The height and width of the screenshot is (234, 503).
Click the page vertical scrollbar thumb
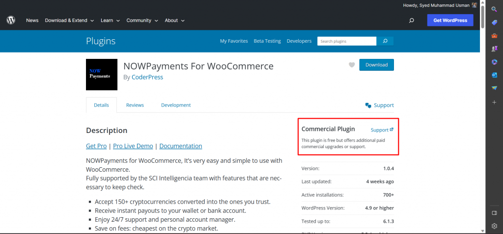(483, 17)
